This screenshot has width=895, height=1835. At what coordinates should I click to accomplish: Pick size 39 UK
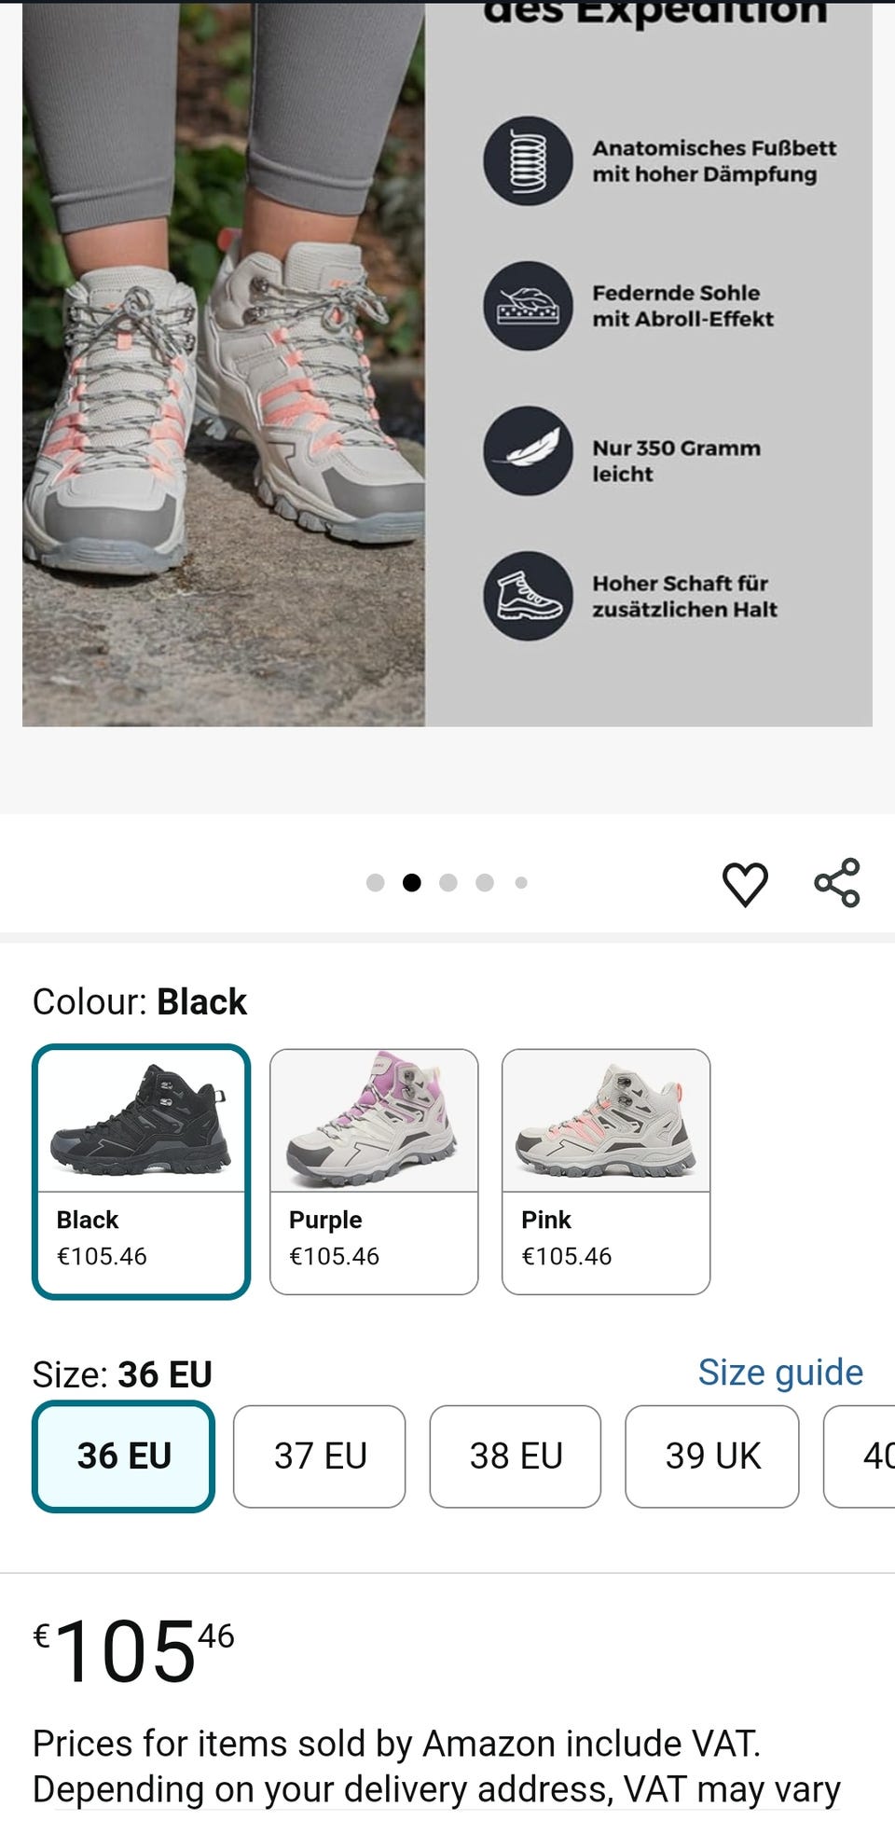tap(712, 1456)
